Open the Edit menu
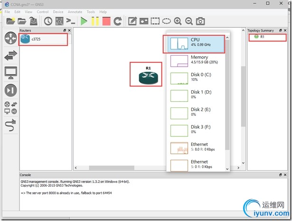292x221 pixels. [x=17, y=12]
